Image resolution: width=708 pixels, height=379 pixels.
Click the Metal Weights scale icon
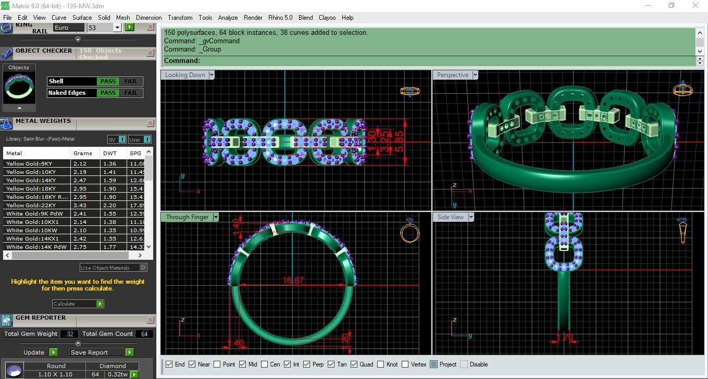point(6,124)
